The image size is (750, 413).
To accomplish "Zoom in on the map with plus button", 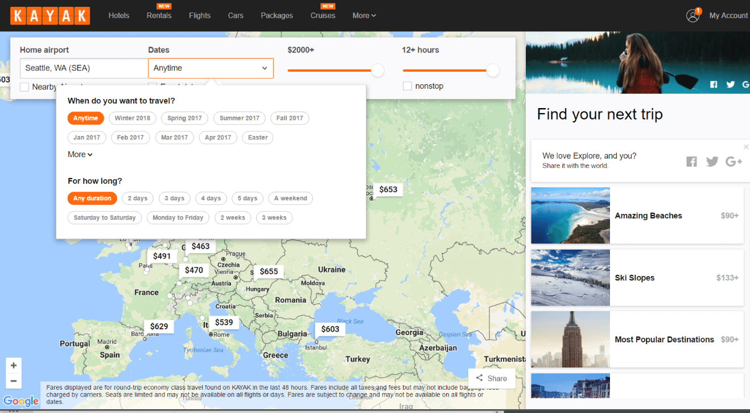I will [14, 365].
